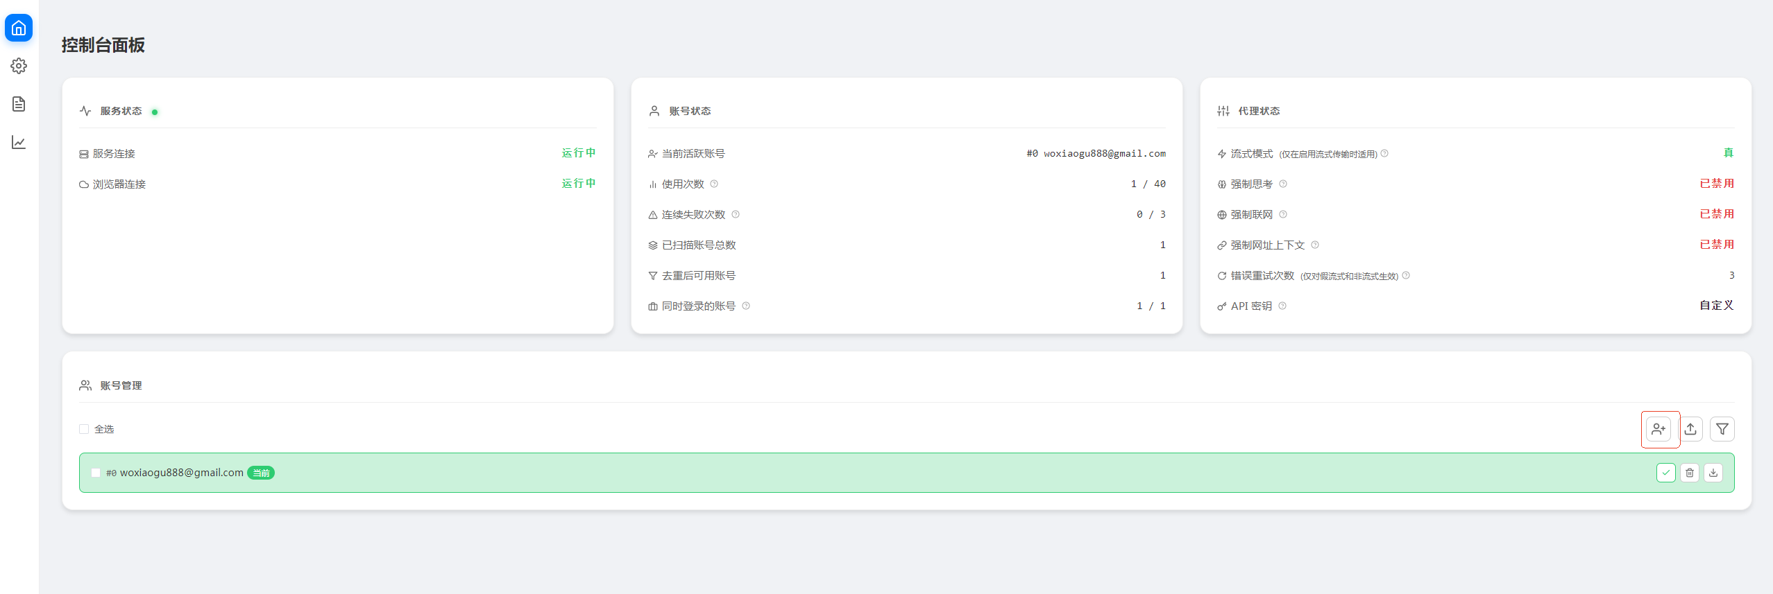
Task: Toggle 强制网址上下文 disabled status
Action: pyautogui.click(x=1716, y=245)
